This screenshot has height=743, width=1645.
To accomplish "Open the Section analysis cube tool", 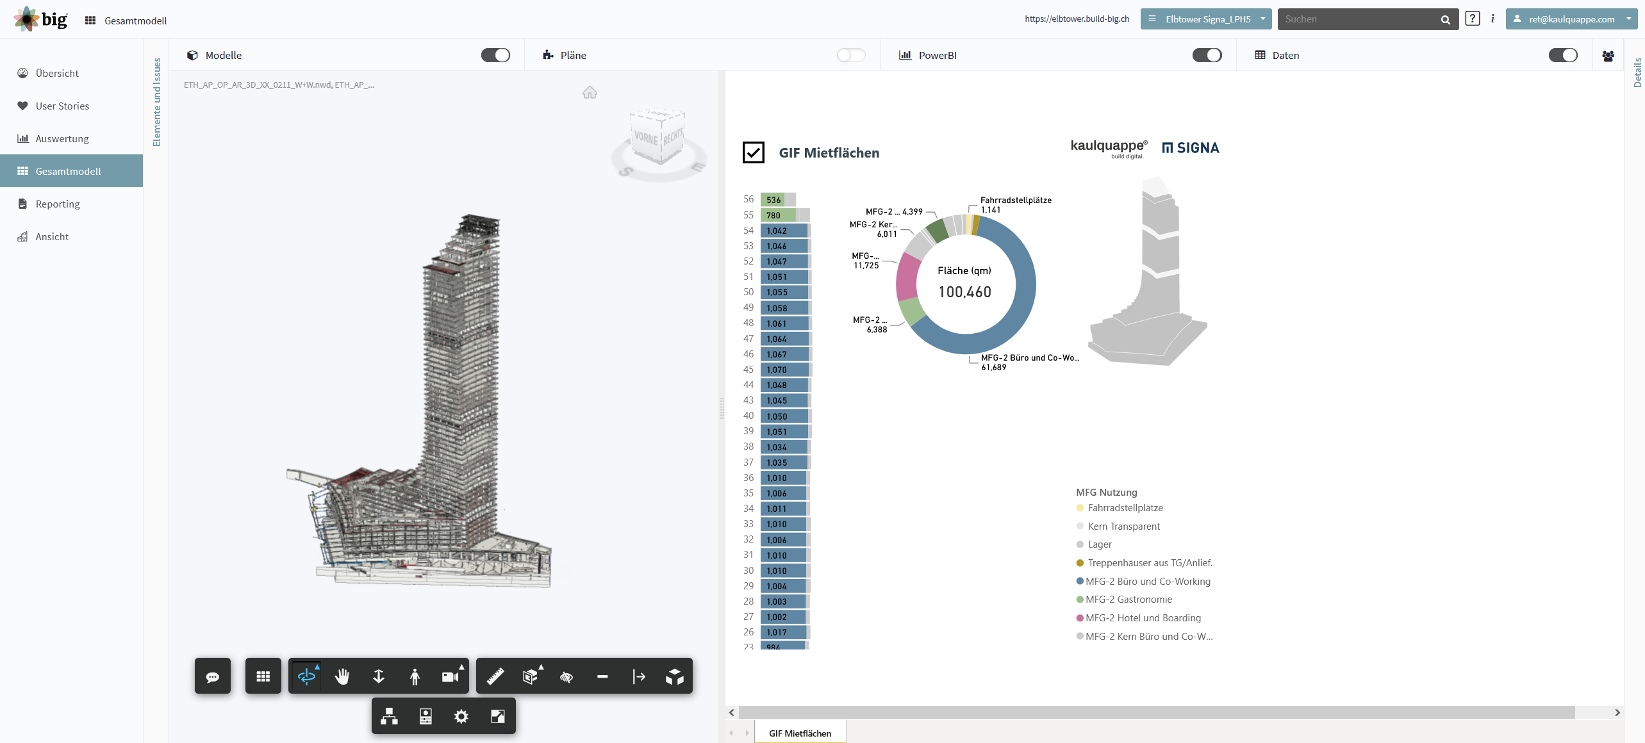I will tap(531, 676).
